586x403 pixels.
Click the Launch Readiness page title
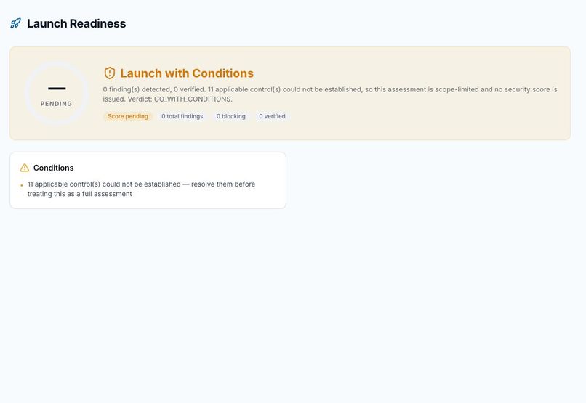76,23
